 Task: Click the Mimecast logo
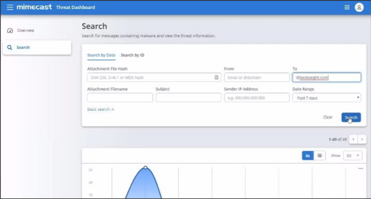coord(33,7)
